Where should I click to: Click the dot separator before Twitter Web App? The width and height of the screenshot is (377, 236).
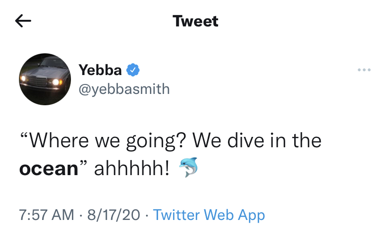[x=147, y=215]
